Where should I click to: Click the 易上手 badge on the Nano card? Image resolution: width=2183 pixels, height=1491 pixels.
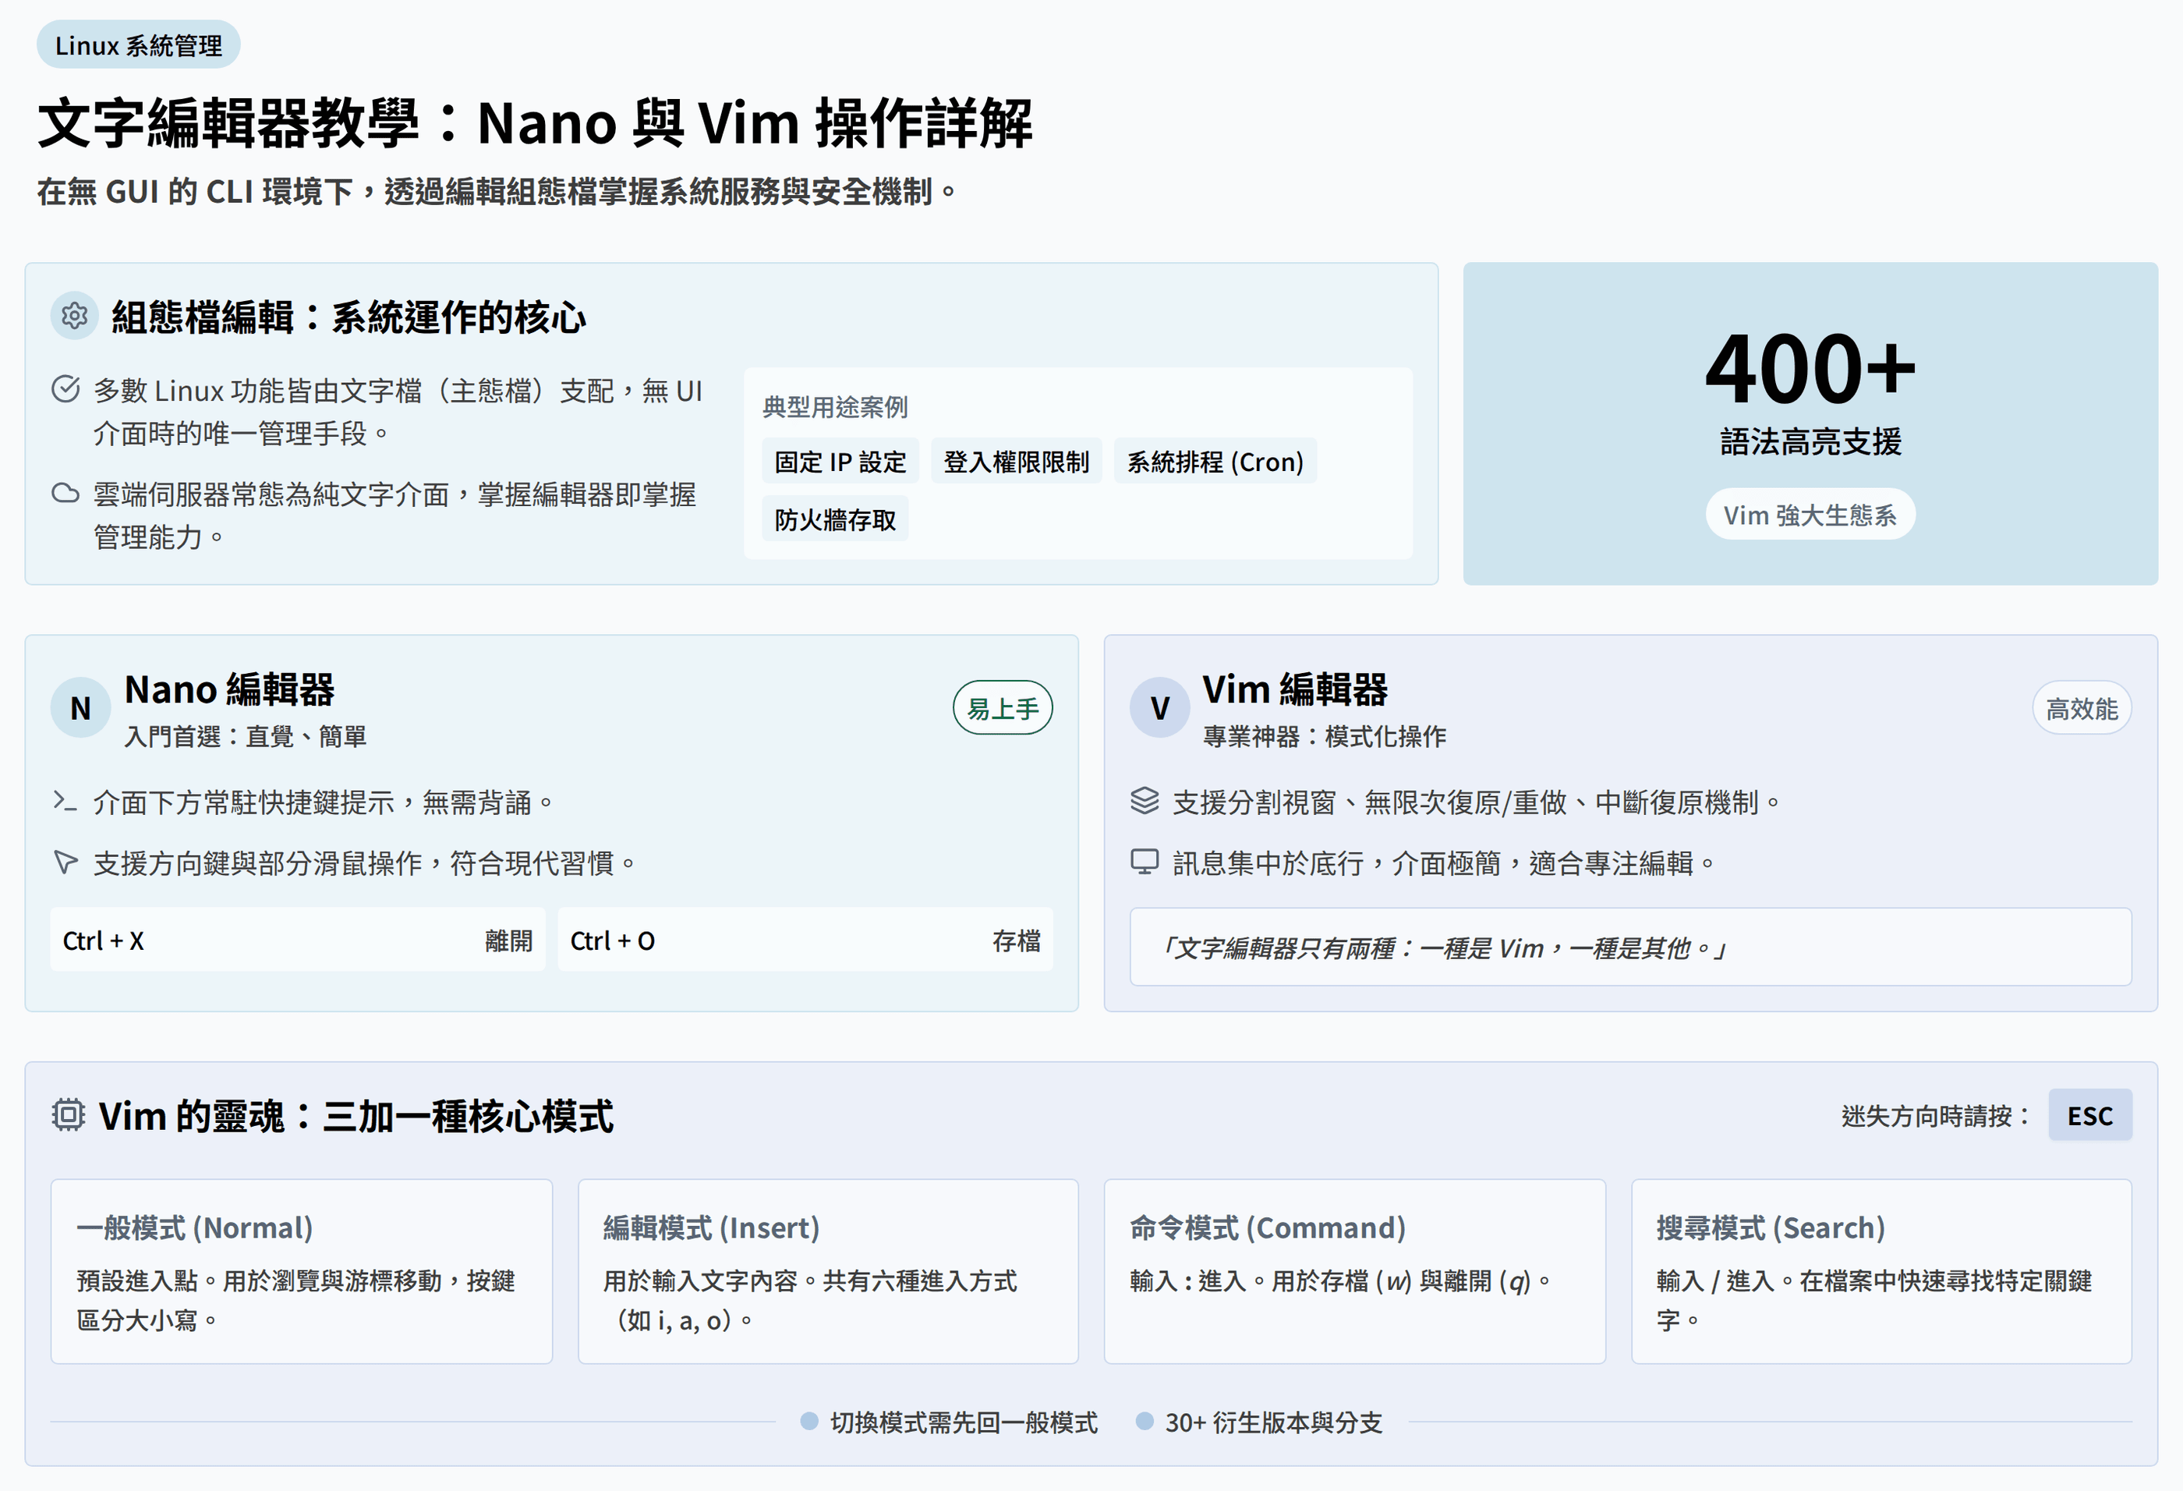click(x=1003, y=708)
